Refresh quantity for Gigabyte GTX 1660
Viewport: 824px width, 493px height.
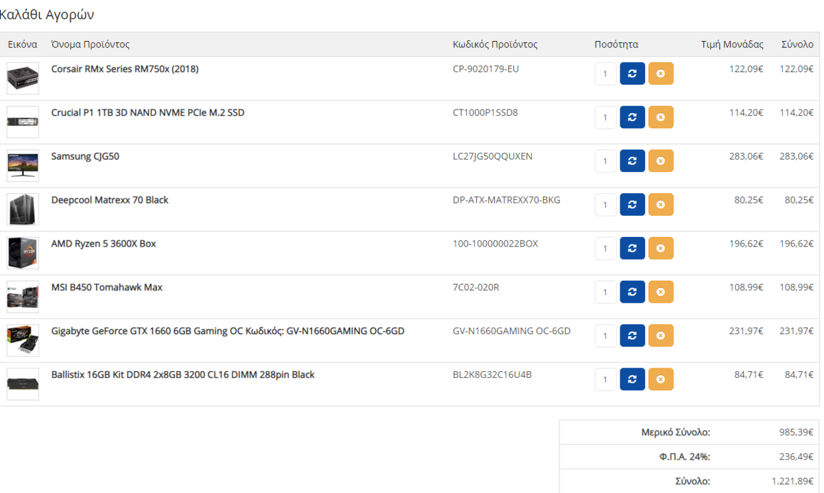(x=632, y=336)
